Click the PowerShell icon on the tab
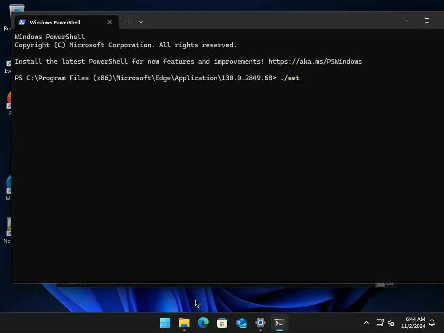 (x=22, y=22)
